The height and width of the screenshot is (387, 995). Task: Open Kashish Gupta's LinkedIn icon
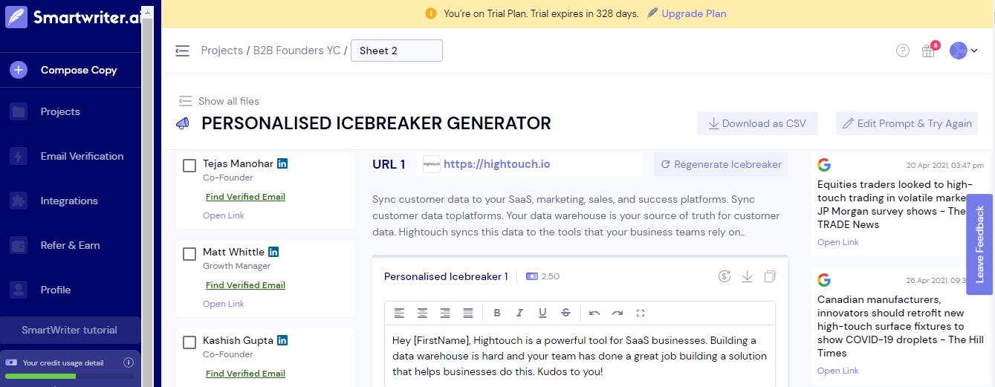click(282, 340)
